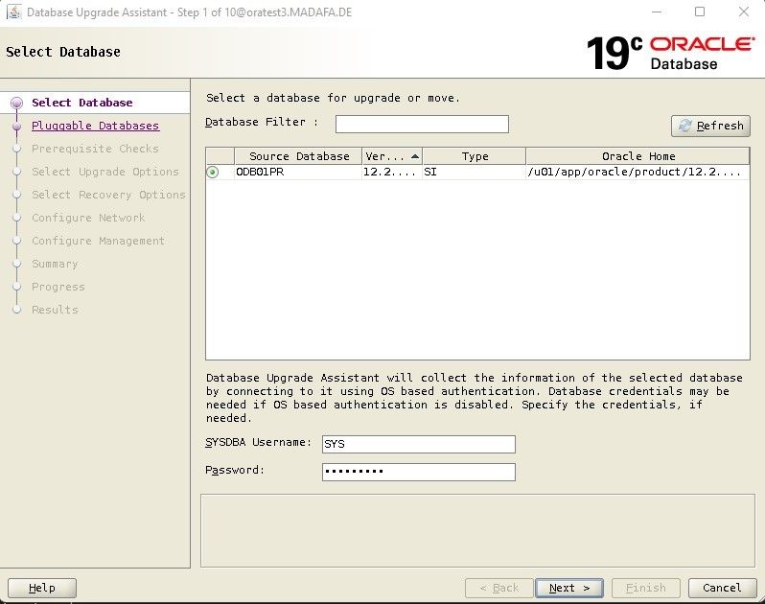Click the Back button
The image size is (765, 604).
[499, 588]
